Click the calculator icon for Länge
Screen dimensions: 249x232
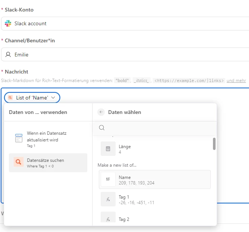coord(108,149)
